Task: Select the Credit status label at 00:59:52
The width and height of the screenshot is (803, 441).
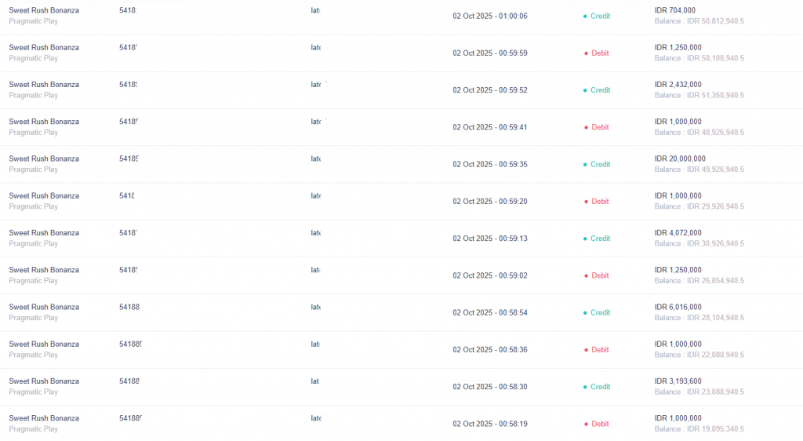Action: (600, 90)
